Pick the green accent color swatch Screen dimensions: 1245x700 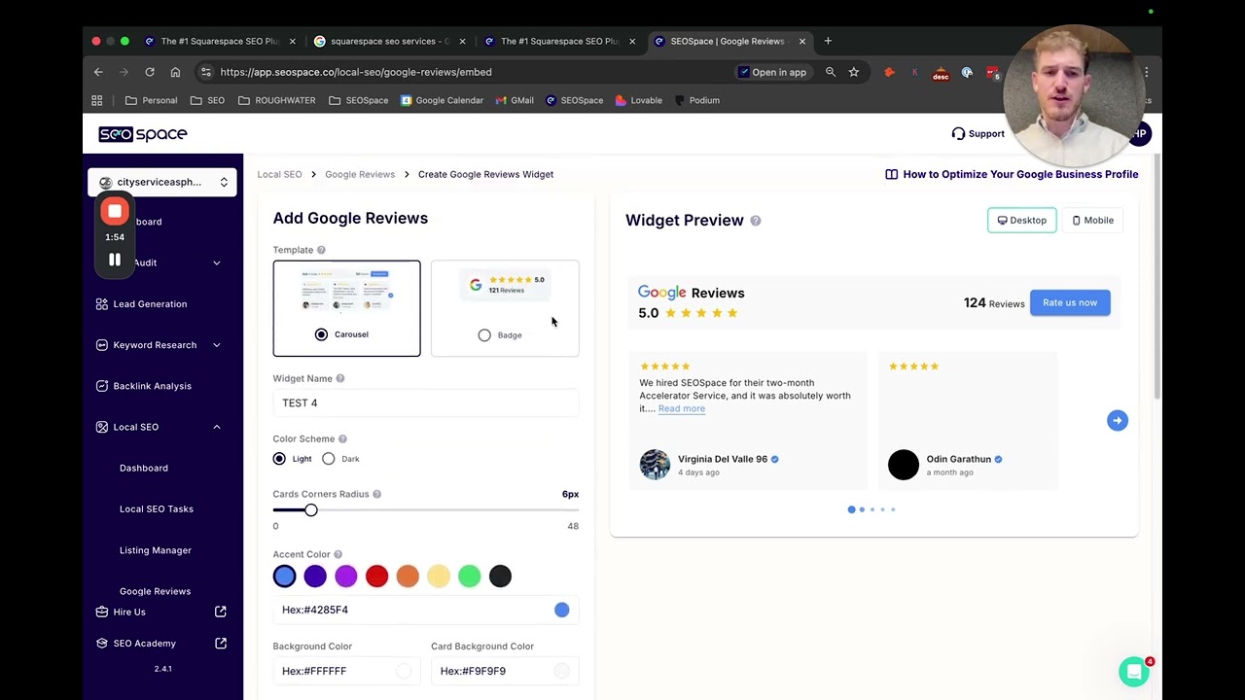[469, 577]
